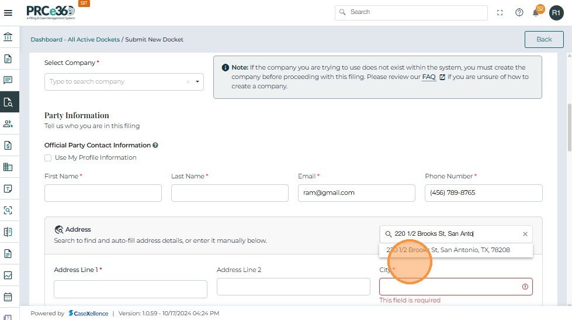
Task: Clear the Select Company field selection
Action: [x=188, y=82]
